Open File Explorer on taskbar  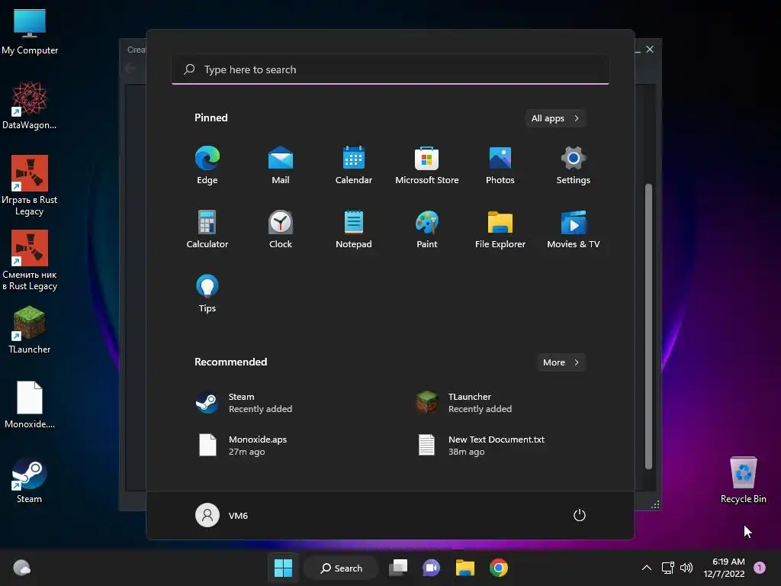(x=465, y=568)
